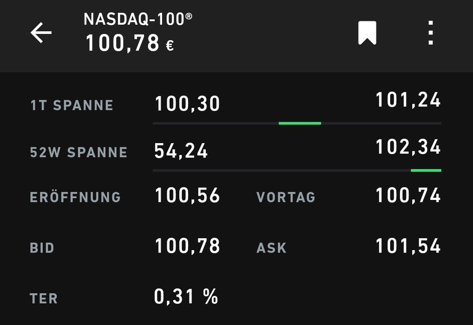
Task: Click the 52W range green indicator bar
Action: click(x=426, y=170)
